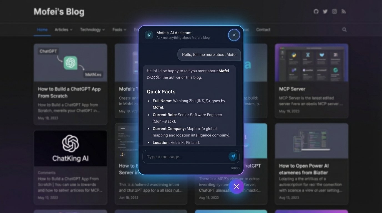Close the chat panel with header X

point(234,35)
